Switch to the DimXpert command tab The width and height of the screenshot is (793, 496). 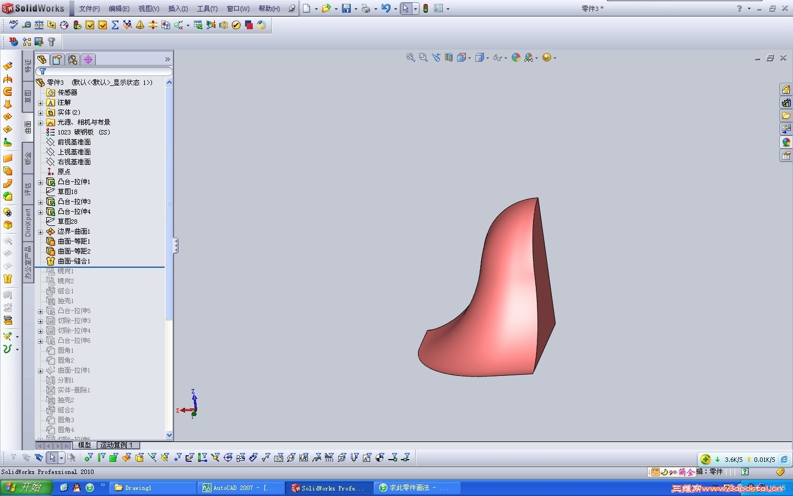point(28,223)
